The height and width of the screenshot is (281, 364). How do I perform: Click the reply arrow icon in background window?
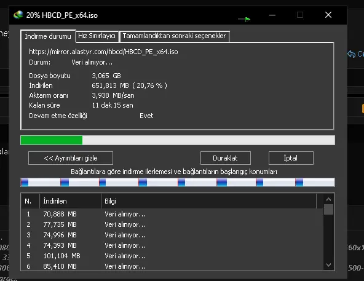tap(352, 54)
